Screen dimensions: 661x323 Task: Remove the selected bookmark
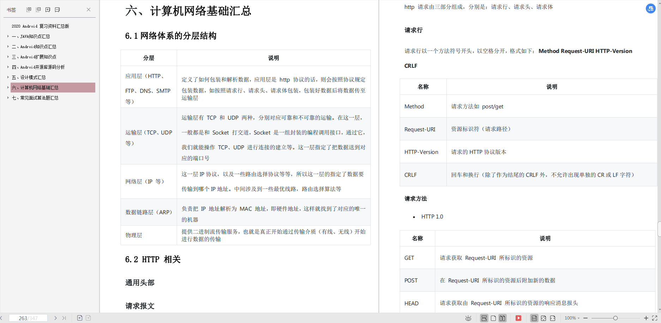tap(56, 9)
